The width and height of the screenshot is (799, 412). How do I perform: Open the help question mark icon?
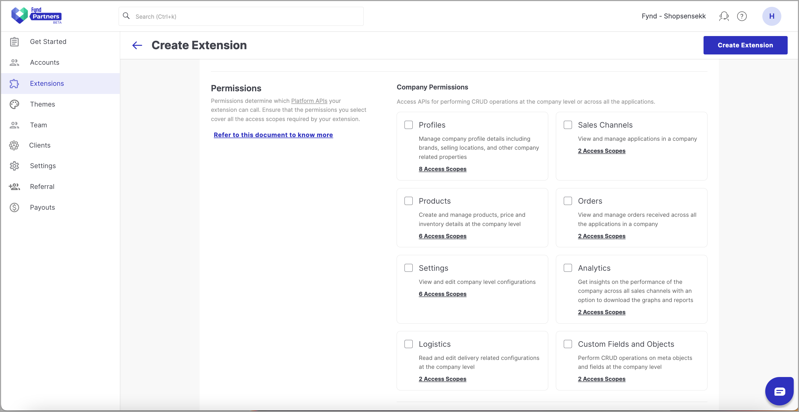tap(742, 16)
